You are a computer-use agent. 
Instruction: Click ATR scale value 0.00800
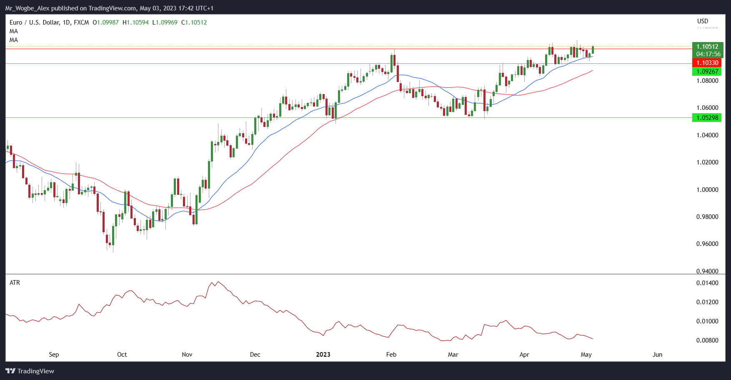pyautogui.click(x=707, y=340)
